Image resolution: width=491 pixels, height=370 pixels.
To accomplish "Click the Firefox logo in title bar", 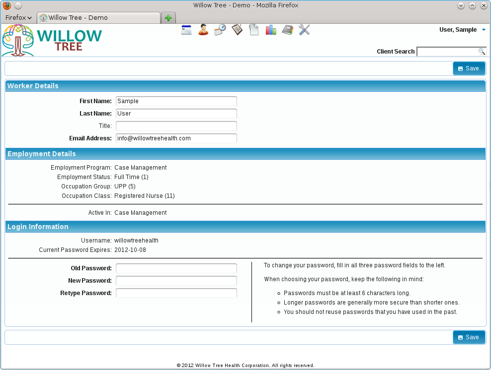I will coord(7,5).
